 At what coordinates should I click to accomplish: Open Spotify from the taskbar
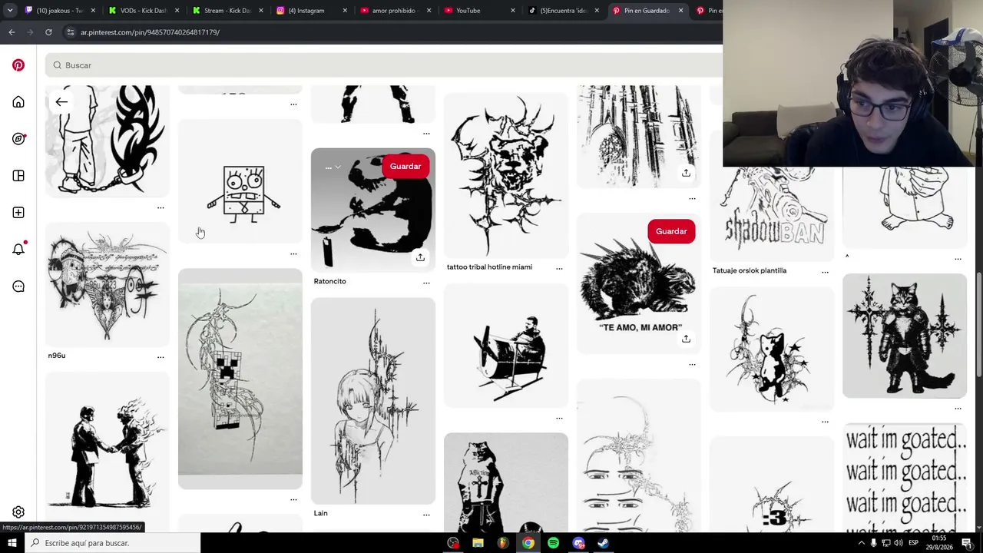pyautogui.click(x=553, y=543)
